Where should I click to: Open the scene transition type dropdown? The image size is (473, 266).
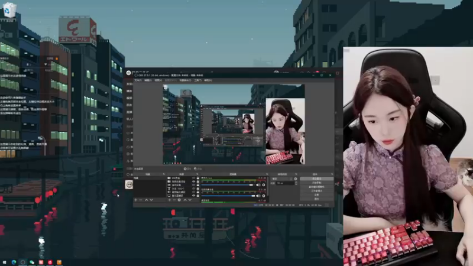coord(282,179)
